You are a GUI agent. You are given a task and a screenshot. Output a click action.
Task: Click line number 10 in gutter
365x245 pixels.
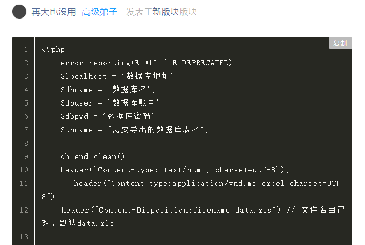click(24, 170)
